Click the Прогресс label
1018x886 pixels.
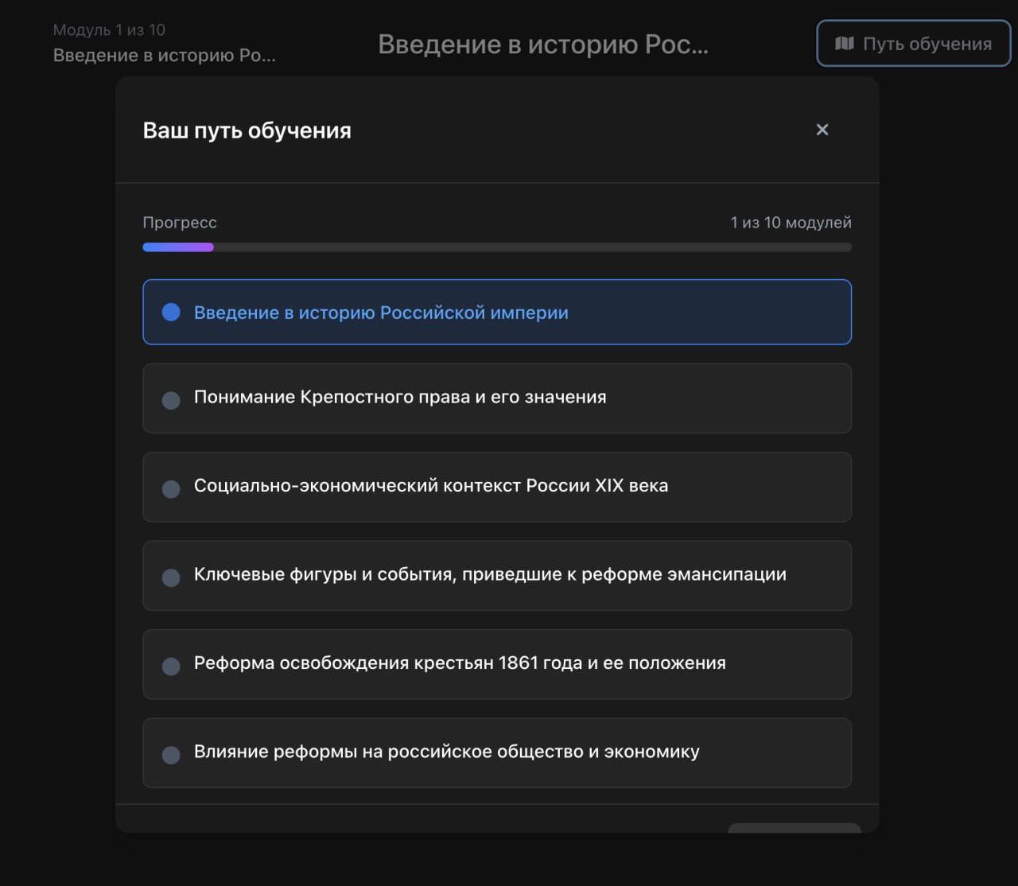(x=180, y=223)
